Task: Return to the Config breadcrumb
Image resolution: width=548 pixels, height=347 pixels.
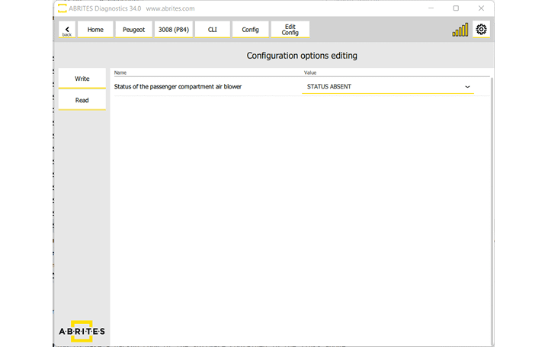Action: (x=251, y=30)
